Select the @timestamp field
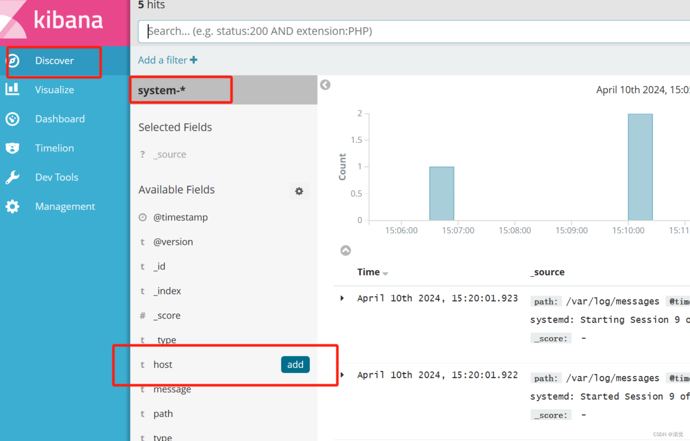Screen dimensions: 690x441 181,217
